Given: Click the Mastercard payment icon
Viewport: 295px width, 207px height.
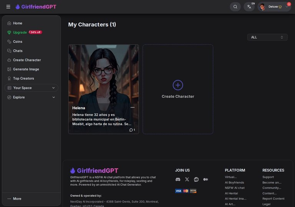Looking at the screenshot, I should coord(186,191).
